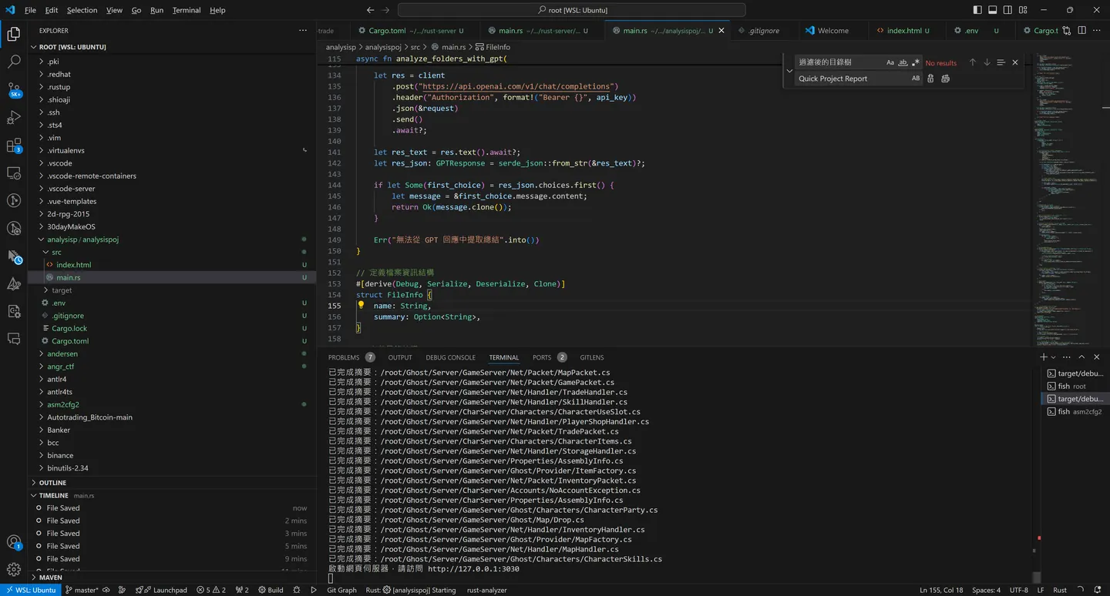The height and width of the screenshot is (596, 1110).
Task: Click the Customize Layout icon
Action: (x=1023, y=10)
